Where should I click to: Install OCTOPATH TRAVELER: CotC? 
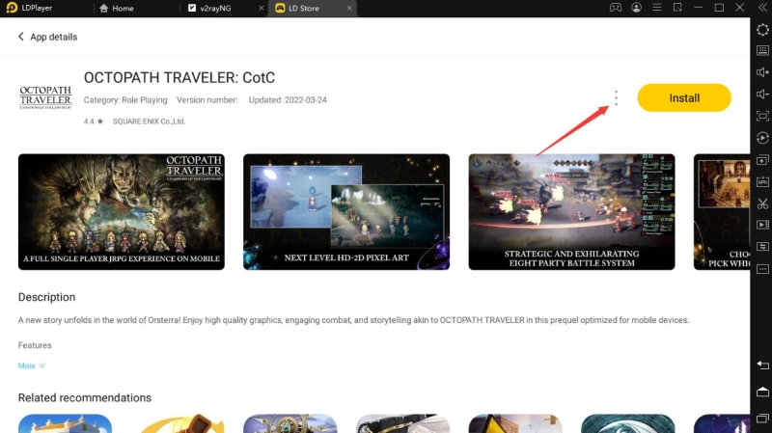click(684, 98)
